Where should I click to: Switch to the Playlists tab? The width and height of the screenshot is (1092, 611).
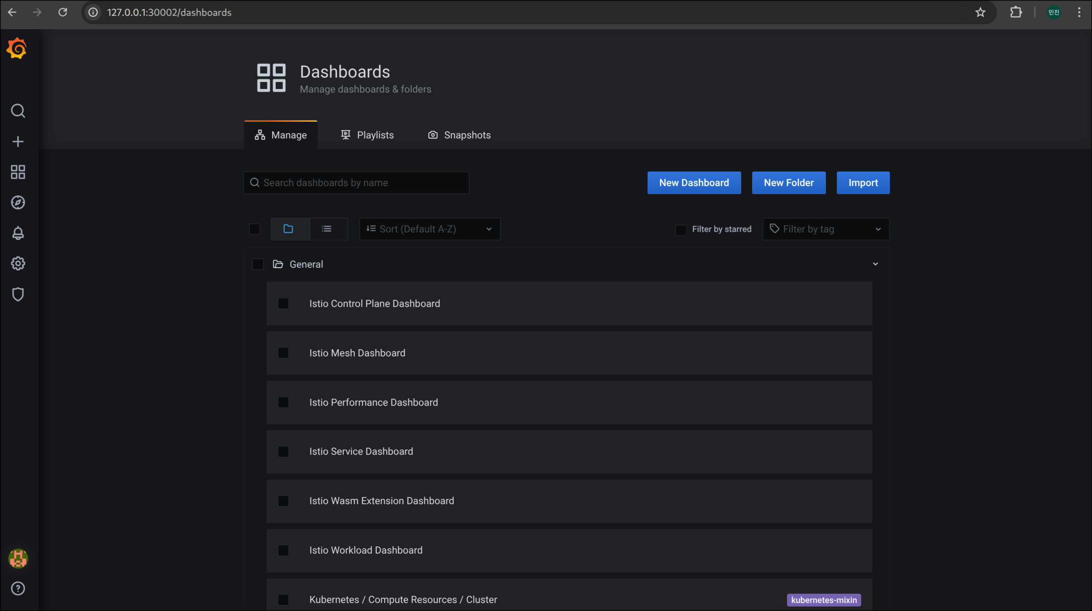[x=367, y=135]
